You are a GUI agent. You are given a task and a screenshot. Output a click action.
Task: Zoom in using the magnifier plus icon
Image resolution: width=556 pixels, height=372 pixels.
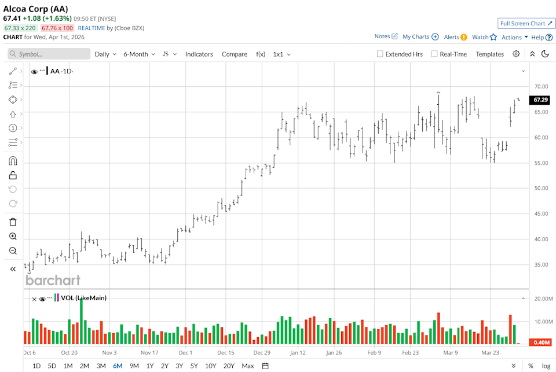point(13,236)
